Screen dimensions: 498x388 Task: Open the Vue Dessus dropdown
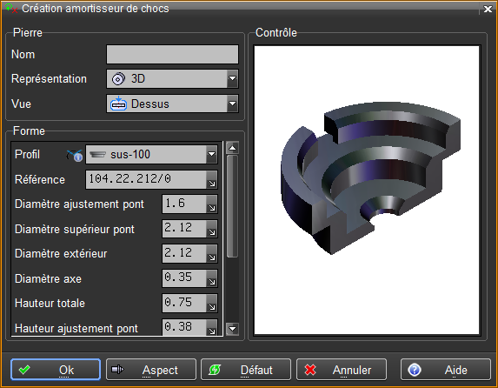(x=232, y=104)
